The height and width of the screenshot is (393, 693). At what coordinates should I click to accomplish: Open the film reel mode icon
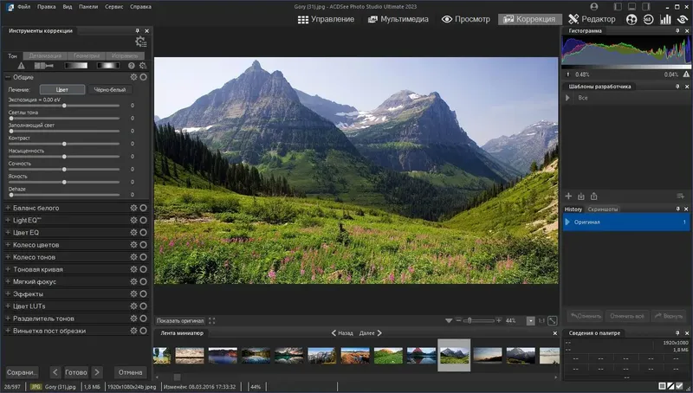tap(631, 19)
